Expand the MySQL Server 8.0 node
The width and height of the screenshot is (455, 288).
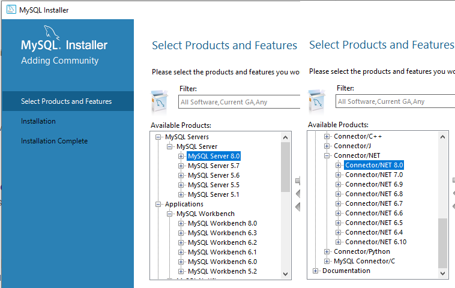click(x=181, y=156)
